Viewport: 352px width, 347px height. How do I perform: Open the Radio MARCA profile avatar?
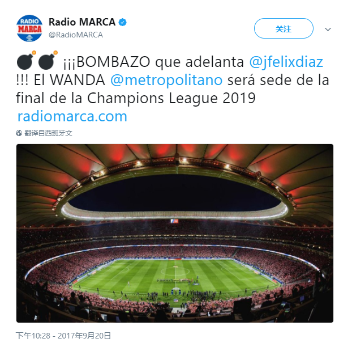coord(29,28)
